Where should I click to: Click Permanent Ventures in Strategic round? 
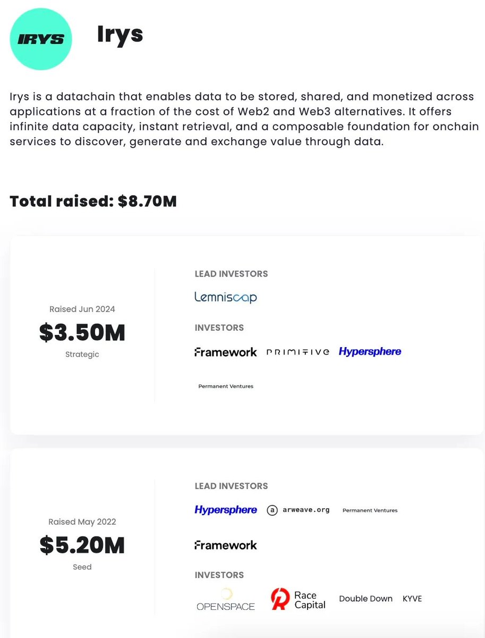coord(226,386)
